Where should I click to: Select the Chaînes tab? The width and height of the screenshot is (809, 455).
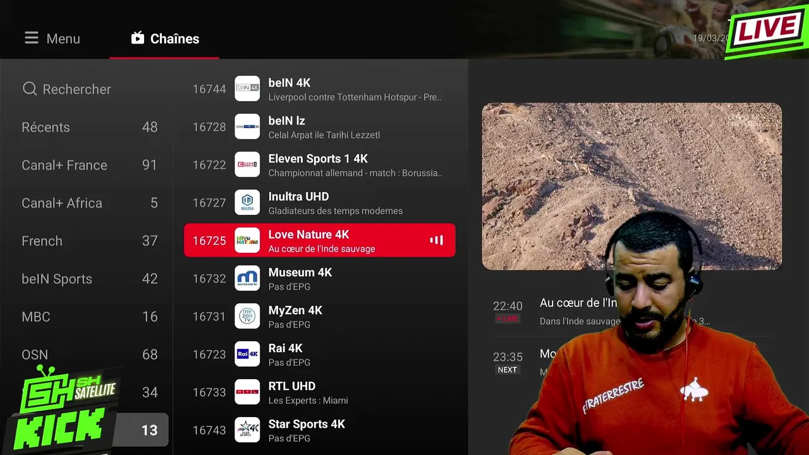pyautogui.click(x=164, y=39)
